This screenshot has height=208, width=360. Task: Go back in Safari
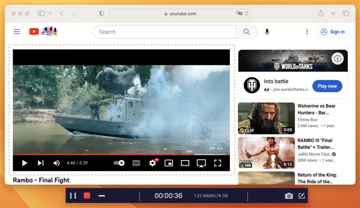tap(61, 14)
